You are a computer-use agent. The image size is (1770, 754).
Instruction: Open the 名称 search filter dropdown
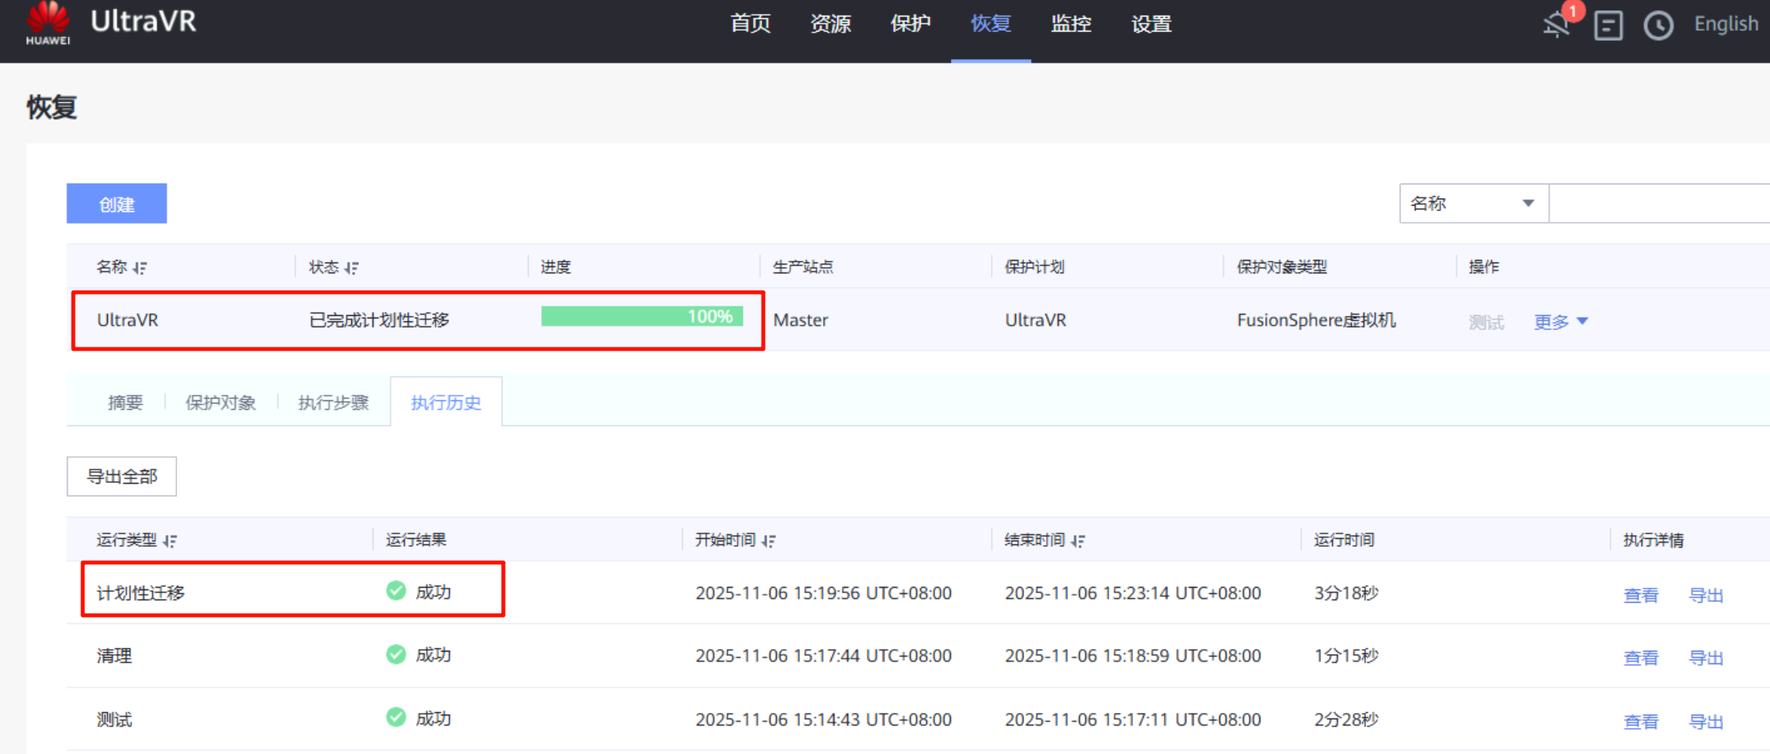point(1473,204)
